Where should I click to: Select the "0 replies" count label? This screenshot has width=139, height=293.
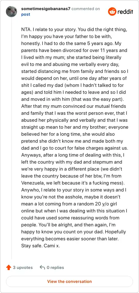coord(55,268)
